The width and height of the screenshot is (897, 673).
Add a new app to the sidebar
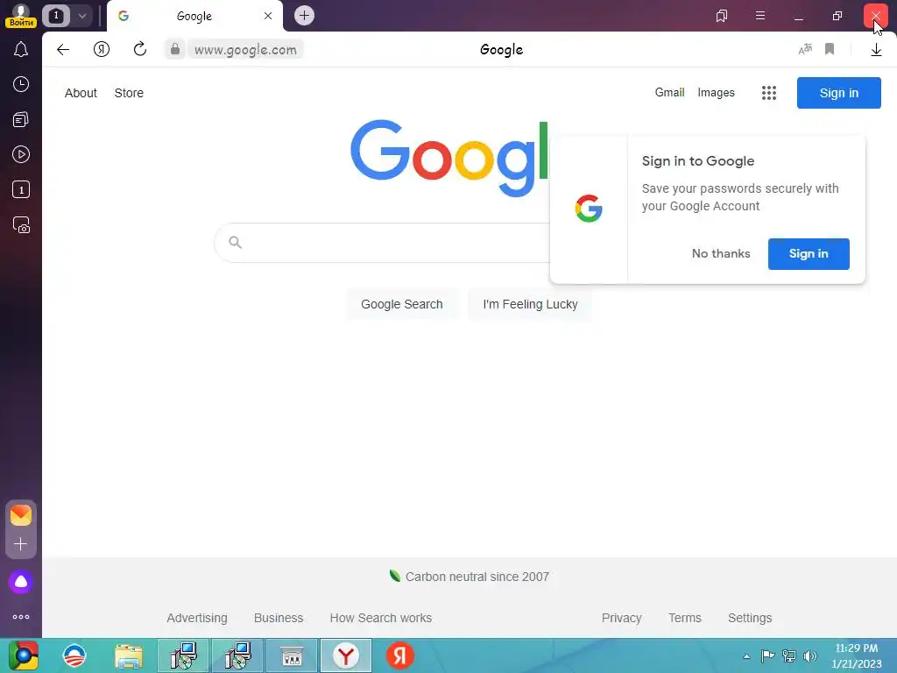(x=21, y=543)
